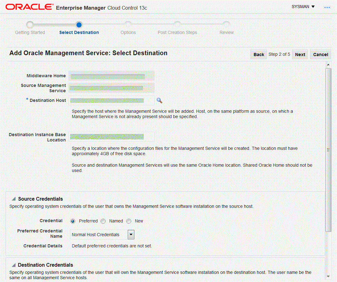Click the Back button
Viewport: 337px width, 282px height.
259,55
